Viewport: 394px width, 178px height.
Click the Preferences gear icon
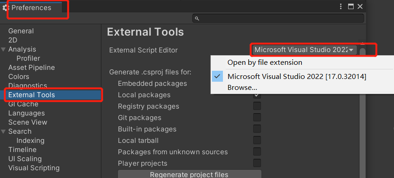point(6,8)
